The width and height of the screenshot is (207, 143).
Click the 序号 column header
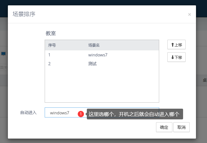pos(52,45)
